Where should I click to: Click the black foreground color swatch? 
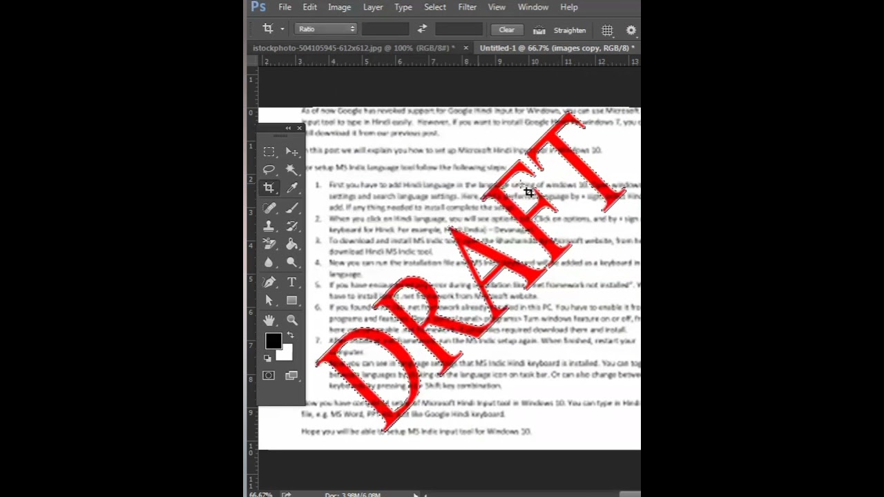(x=273, y=341)
